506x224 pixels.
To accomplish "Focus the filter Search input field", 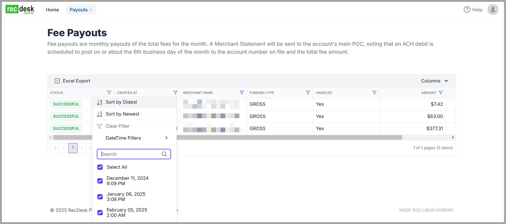I will tap(130, 154).
